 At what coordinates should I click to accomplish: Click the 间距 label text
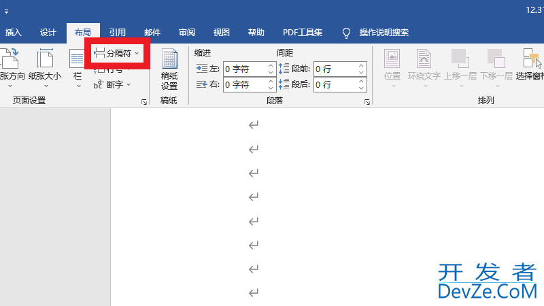[285, 53]
